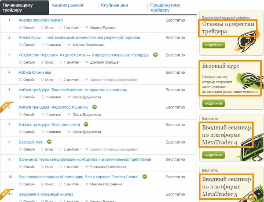
Task: Open course Анализ японских свечей
Action: (40, 20)
